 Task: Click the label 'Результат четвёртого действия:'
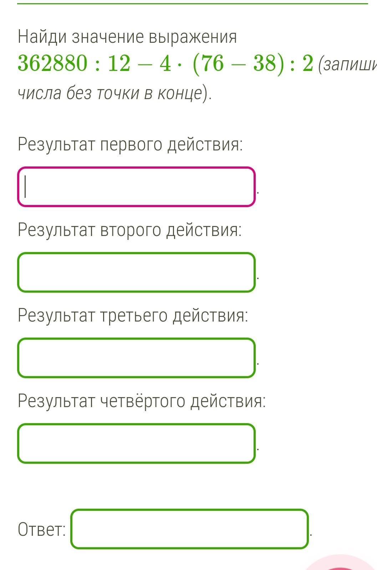pyautogui.click(x=142, y=401)
